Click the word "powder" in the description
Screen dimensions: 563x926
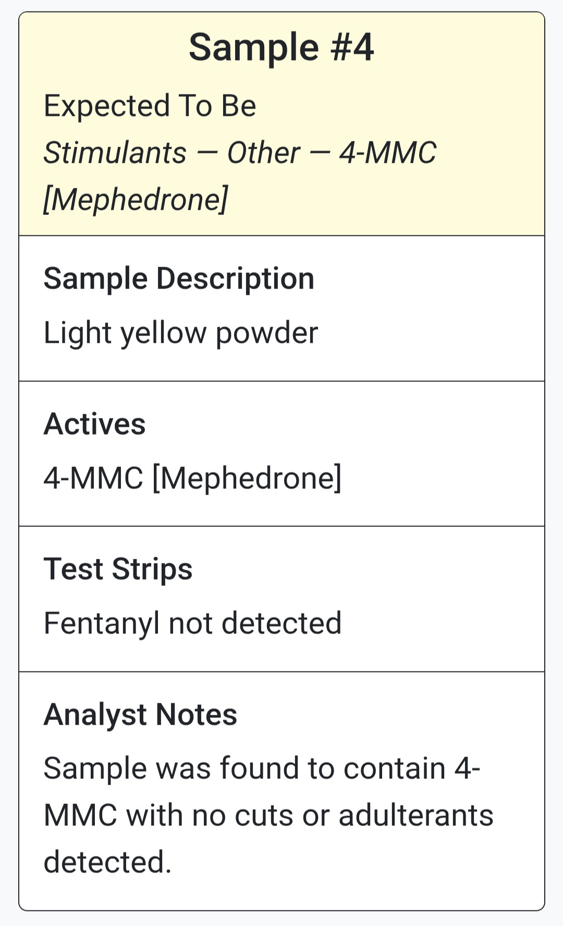(x=266, y=333)
